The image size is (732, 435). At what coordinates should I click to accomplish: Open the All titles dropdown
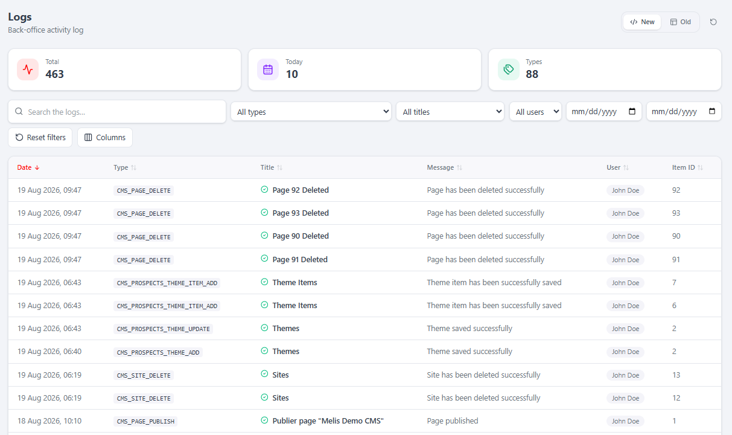pos(450,112)
